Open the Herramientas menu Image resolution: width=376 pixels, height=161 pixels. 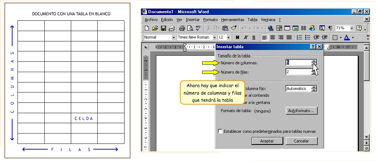233,20
